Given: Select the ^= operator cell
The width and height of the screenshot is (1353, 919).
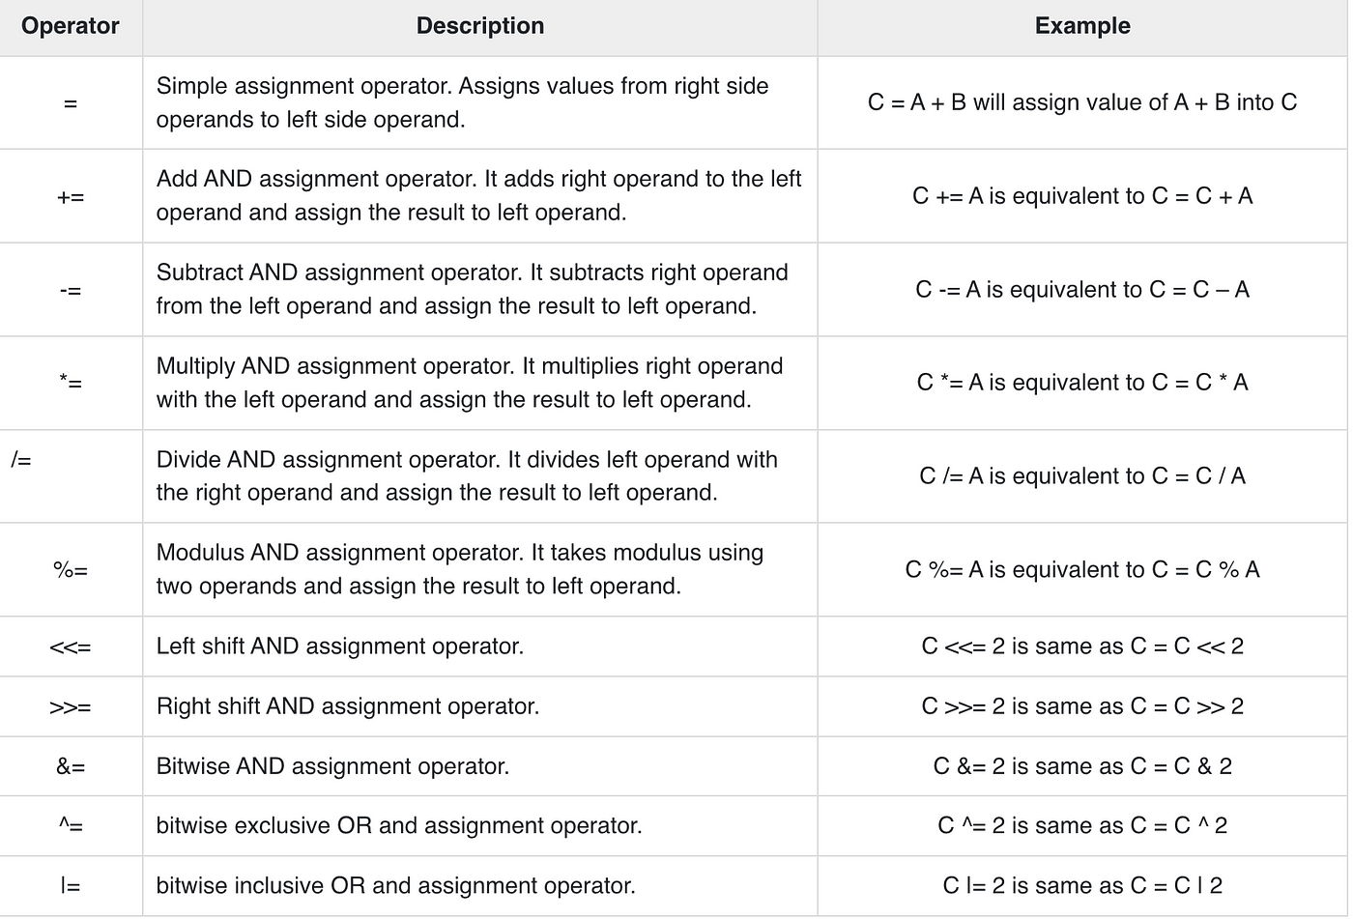Looking at the screenshot, I should [x=71, y=826].
